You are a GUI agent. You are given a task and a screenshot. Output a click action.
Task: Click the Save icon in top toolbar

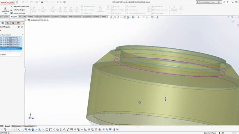coord(37,2)
